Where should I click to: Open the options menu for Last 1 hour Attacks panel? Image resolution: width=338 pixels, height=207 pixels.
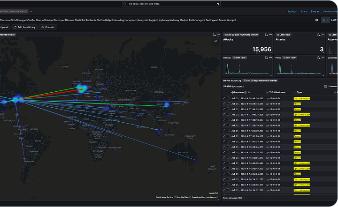point(323,35)
